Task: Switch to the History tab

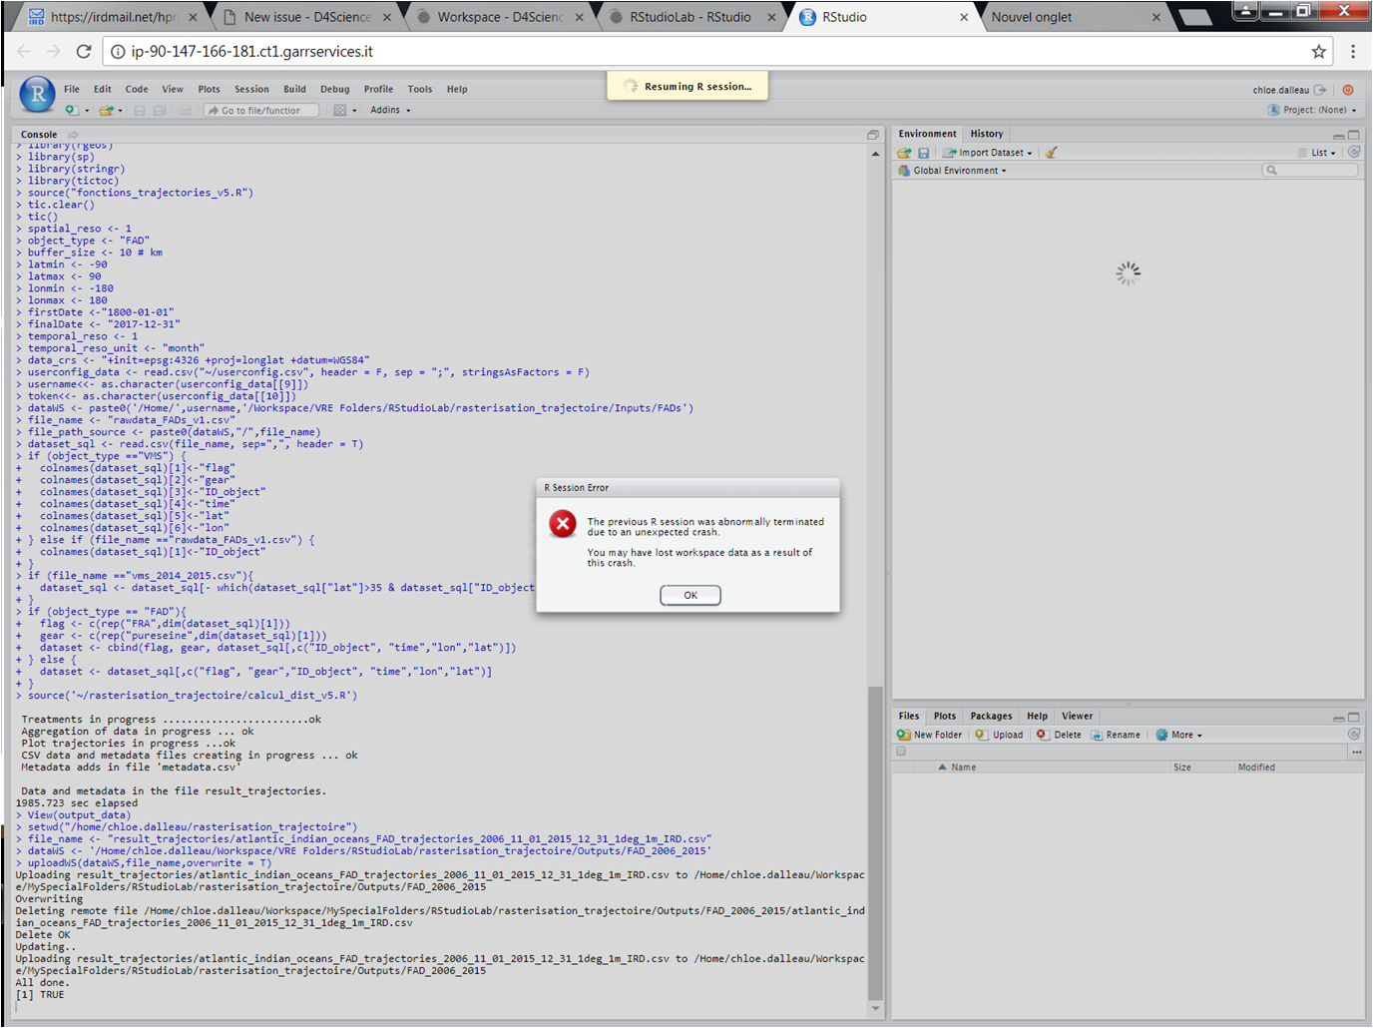Action: 986,134
